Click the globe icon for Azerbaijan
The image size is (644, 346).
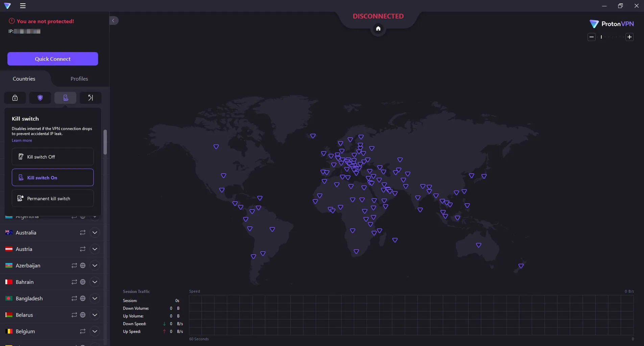tap(83, 266)
